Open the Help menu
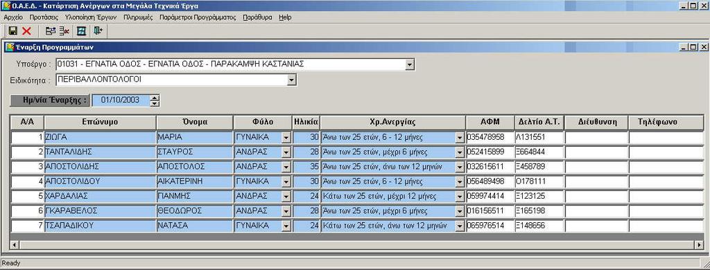This screenshot has width=710, height=270. [285, 17]
